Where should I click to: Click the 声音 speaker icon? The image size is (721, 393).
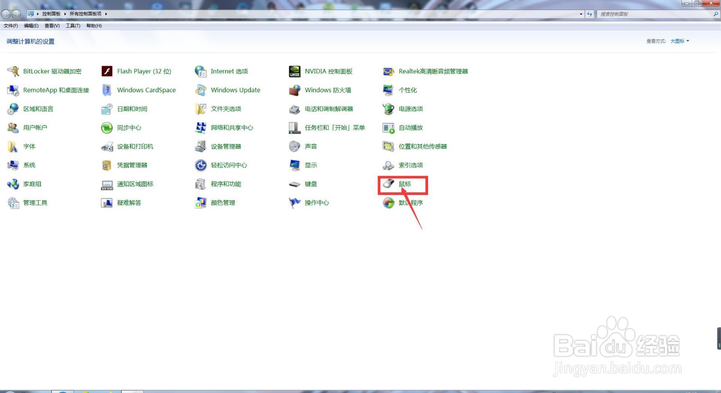tap(295, 146)
